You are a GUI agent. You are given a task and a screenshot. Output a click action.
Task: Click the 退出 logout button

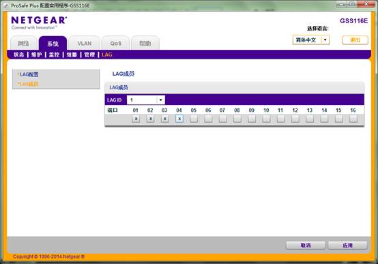(x=355, y=40)
